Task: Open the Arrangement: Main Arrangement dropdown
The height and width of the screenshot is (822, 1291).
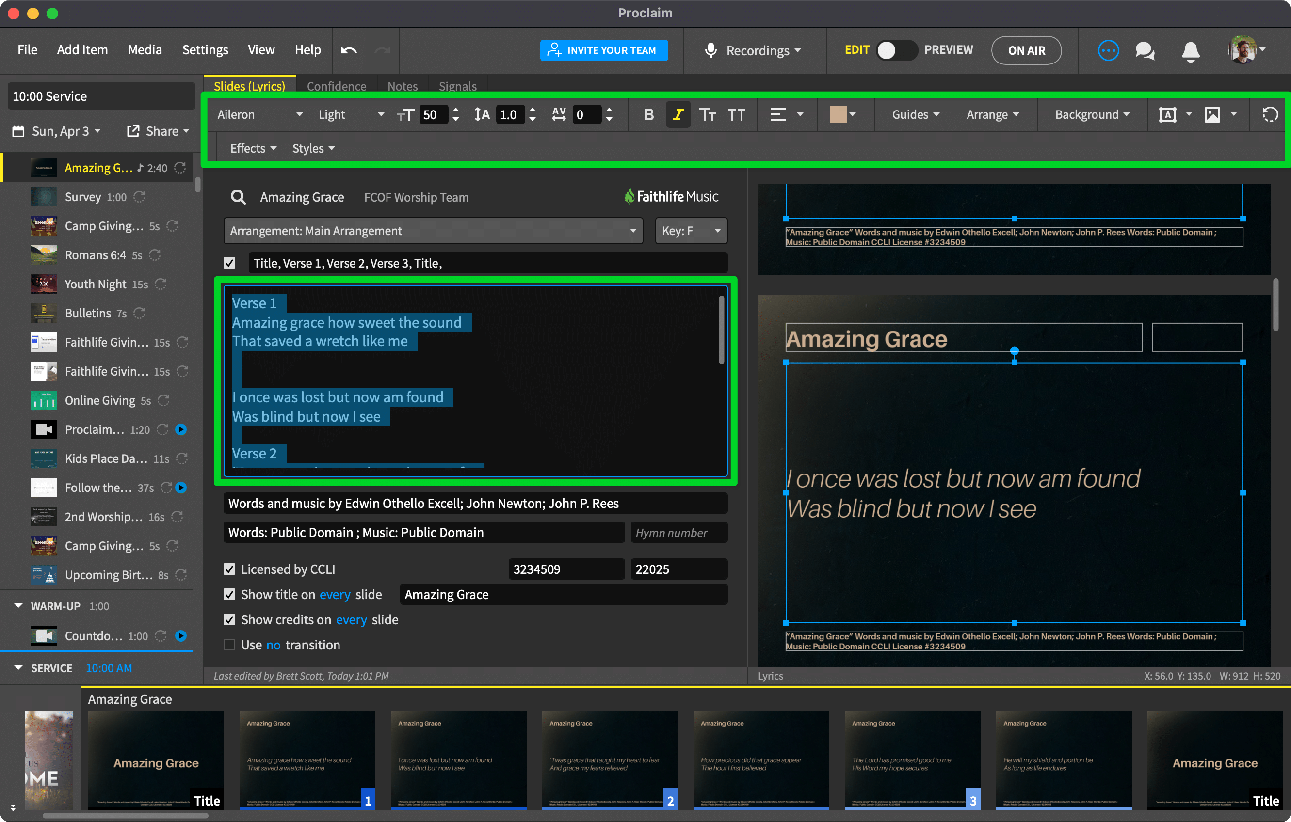Action: click(433, 231)
